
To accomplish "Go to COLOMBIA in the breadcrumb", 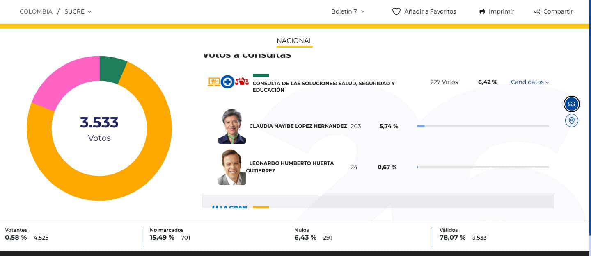I will click(x=36, y=11).
